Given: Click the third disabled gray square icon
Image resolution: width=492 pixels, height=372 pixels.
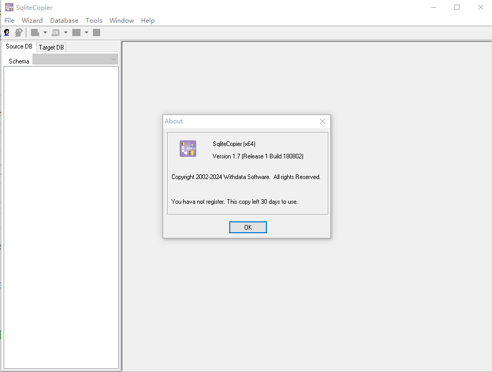Looking at the screenshot, I should click(x=76, y=33).
